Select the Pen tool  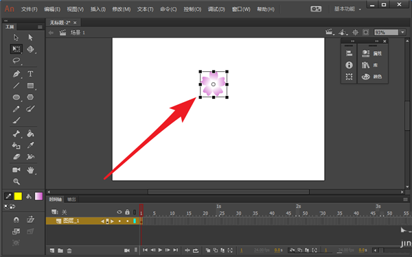(x=16, y=74)
